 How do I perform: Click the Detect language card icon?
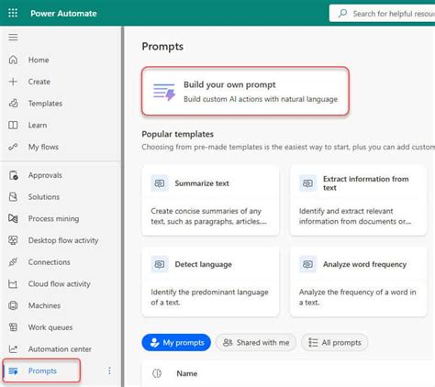pyautogui.click(x=160, y=264)
